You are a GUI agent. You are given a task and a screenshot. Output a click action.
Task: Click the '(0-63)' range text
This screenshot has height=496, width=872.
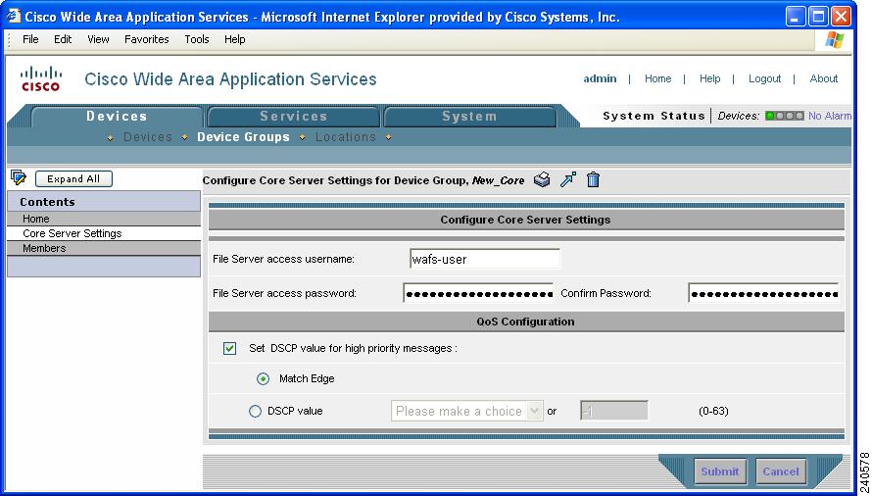713,412
